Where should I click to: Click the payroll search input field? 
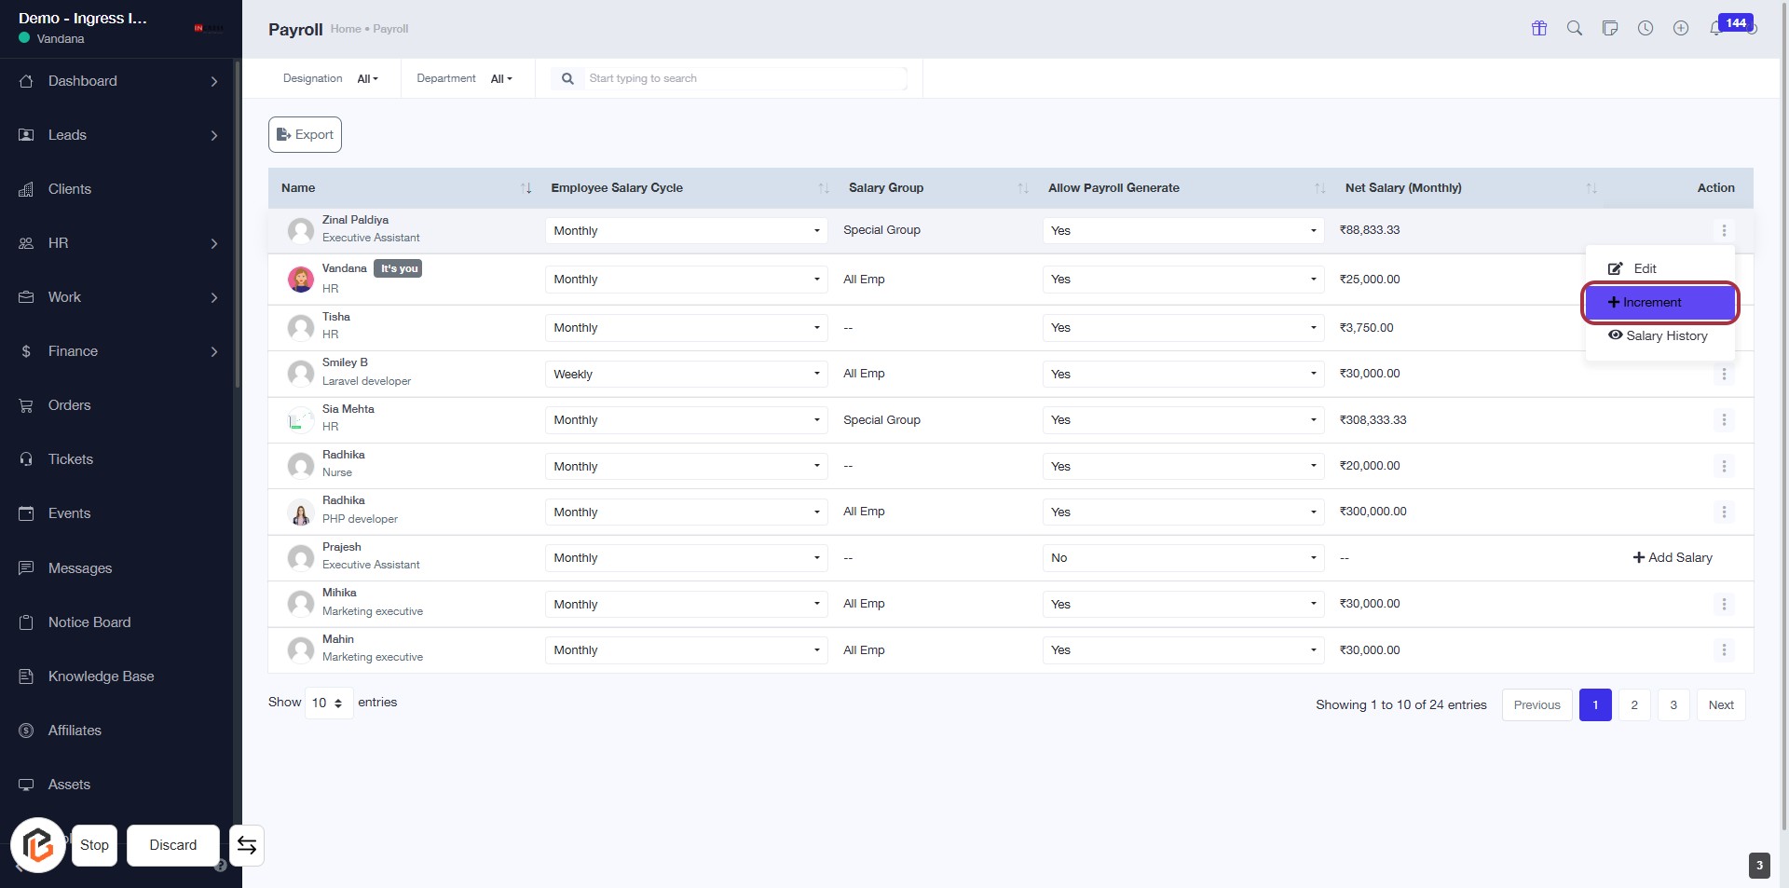point(745,79)
